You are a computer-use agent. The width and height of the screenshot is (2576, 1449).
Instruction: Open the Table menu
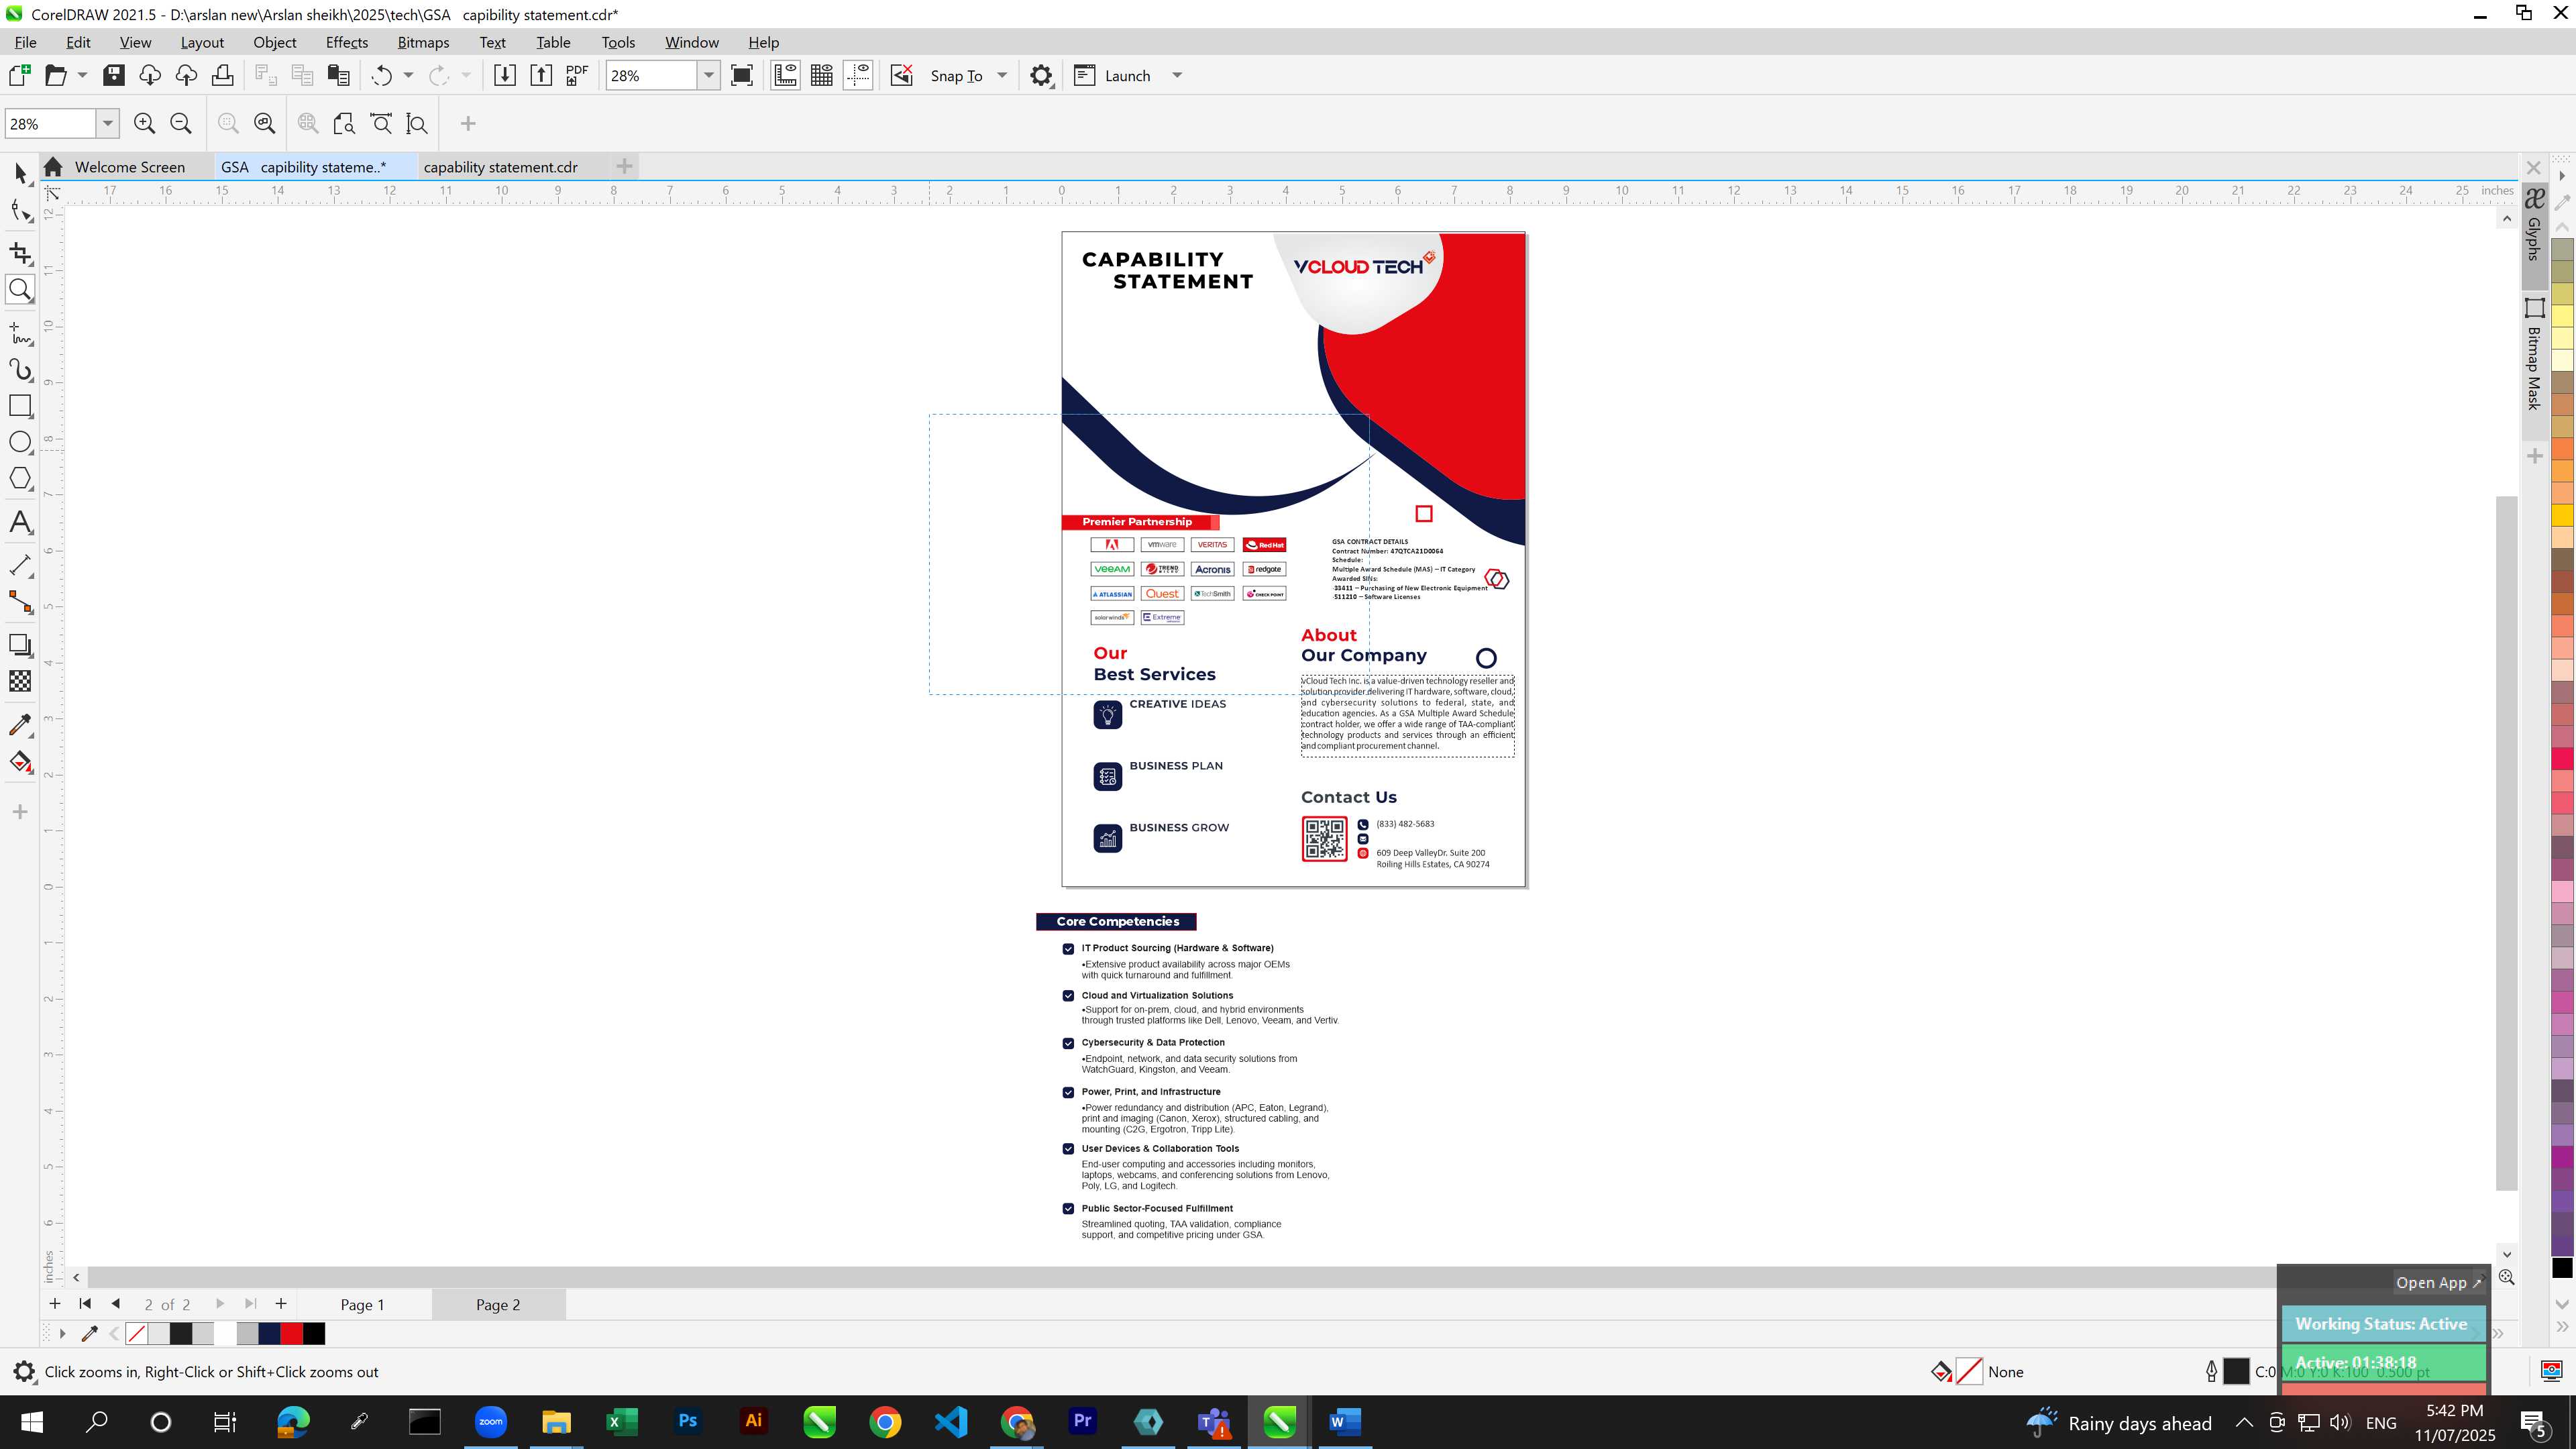[x=553, y=42]
